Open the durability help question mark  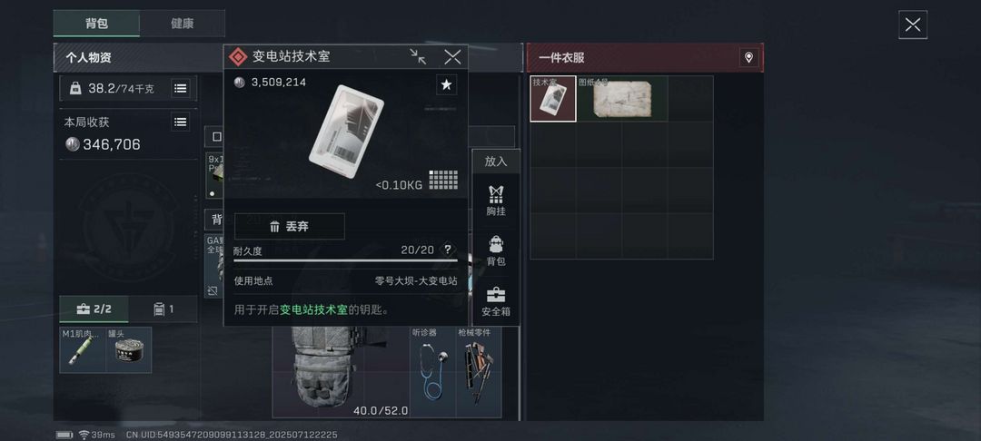coord(447,250)
